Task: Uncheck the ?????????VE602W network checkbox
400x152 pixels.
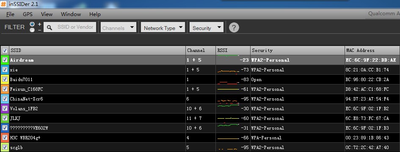Action: (x=5, y=128)
